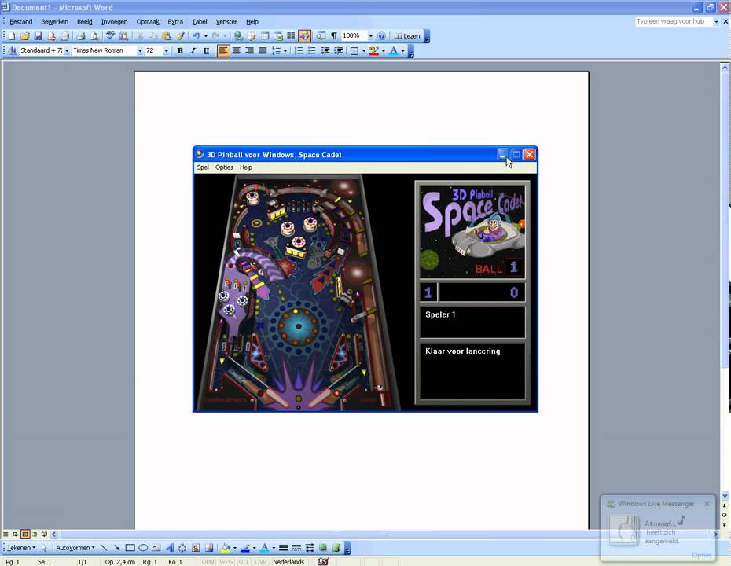Open the style dropdown Standaard
731x566 pixels.
pyautogui.click(x=67, y=50)
